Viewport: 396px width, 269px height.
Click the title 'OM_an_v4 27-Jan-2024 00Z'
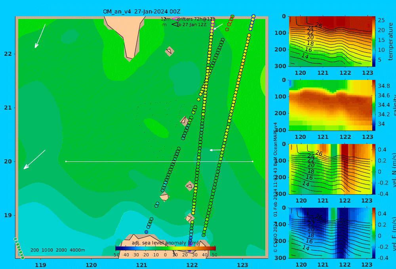141,11
